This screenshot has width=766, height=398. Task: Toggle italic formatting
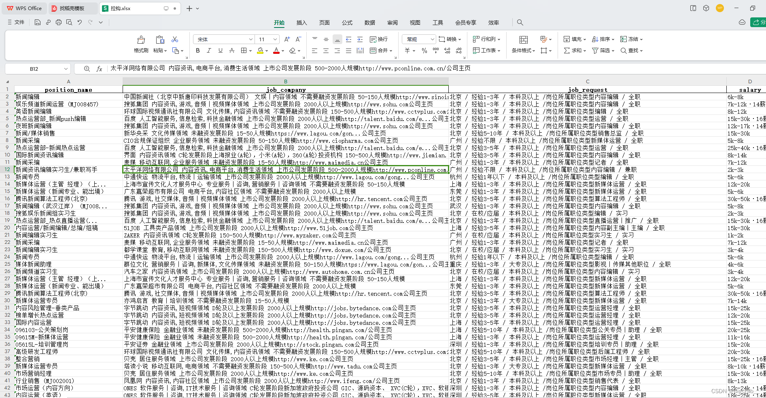(208, 51)
